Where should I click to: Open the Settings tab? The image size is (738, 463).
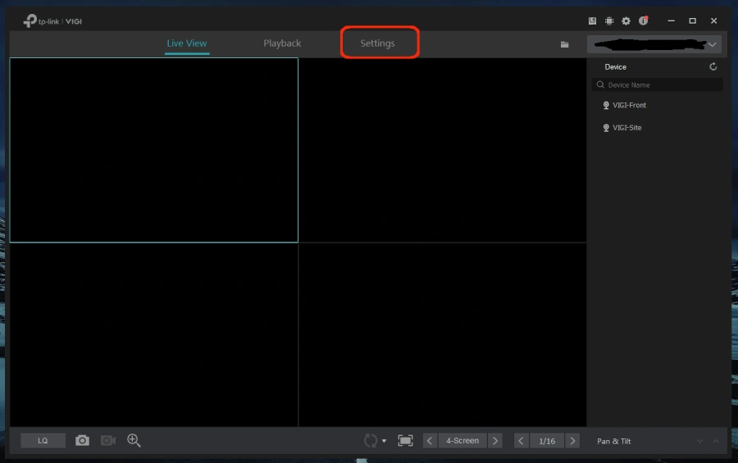(x=377, y=43)
